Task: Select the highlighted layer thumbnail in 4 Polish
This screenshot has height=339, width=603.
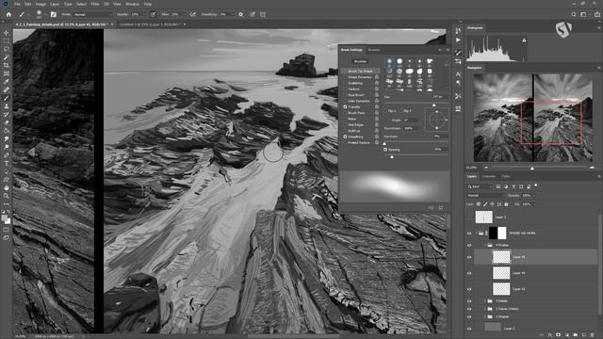Action: [501, 257]
